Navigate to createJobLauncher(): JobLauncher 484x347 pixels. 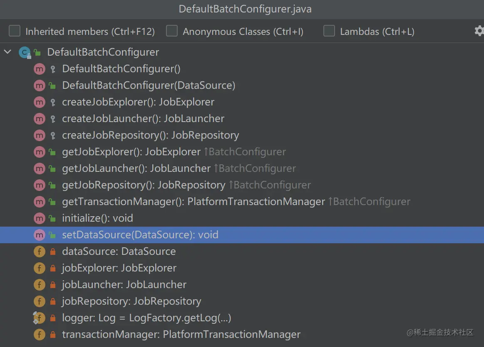pyautogui.click(x=242, y=119)
